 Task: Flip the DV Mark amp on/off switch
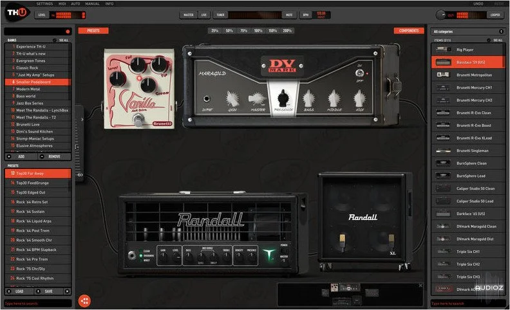(359, 73)
